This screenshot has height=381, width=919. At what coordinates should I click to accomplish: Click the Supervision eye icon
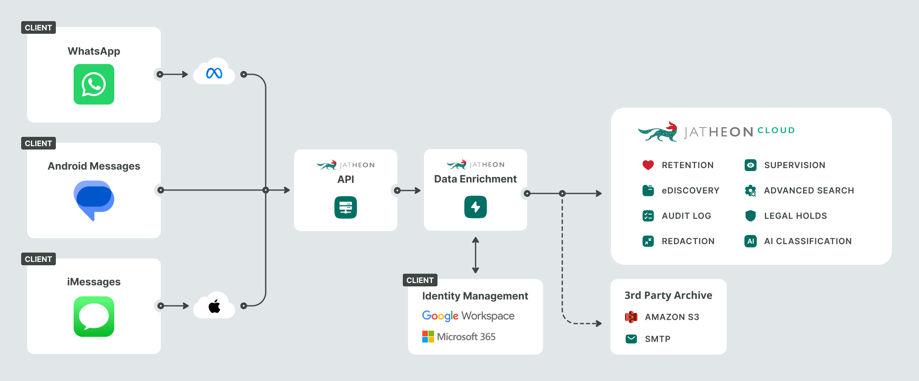tap(751, 165)
